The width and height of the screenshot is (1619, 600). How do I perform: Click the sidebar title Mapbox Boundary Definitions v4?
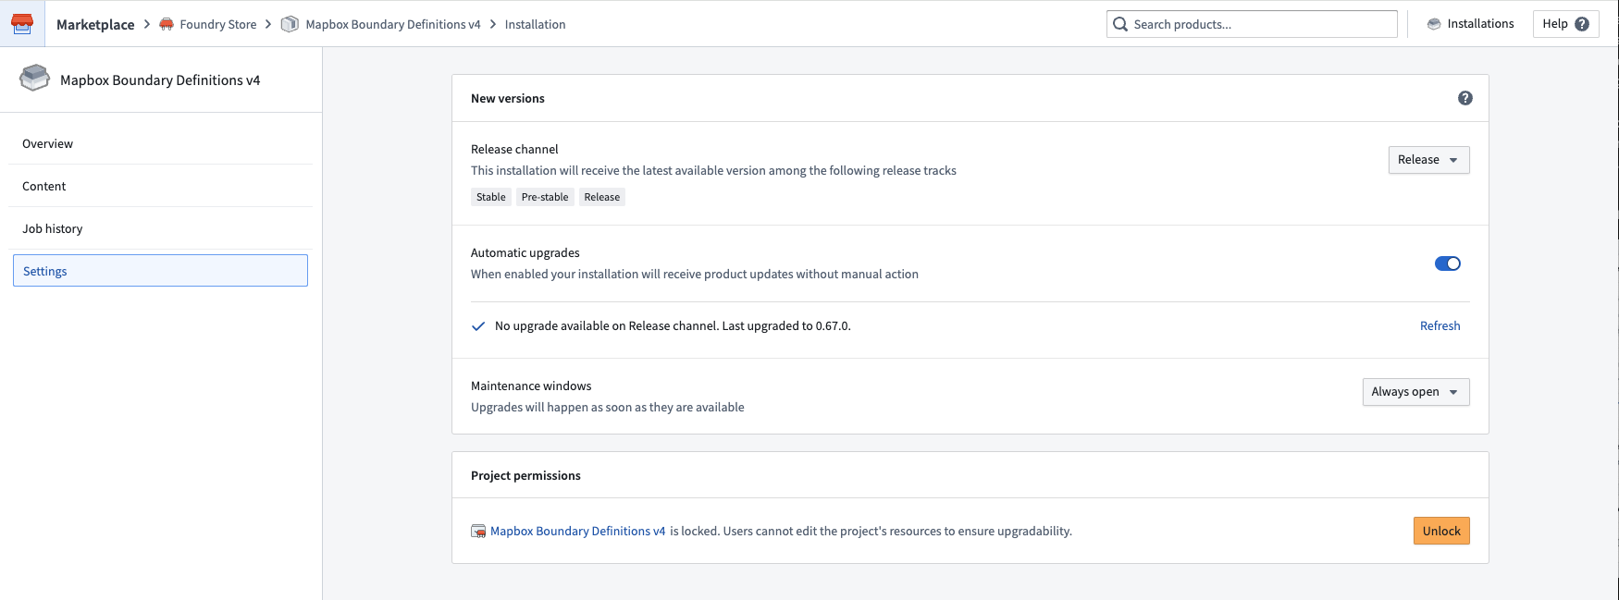[160, 80]
